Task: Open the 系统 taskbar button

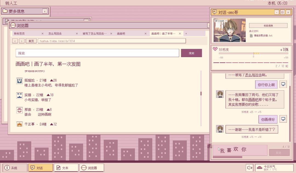Action: tap(15, 168)
